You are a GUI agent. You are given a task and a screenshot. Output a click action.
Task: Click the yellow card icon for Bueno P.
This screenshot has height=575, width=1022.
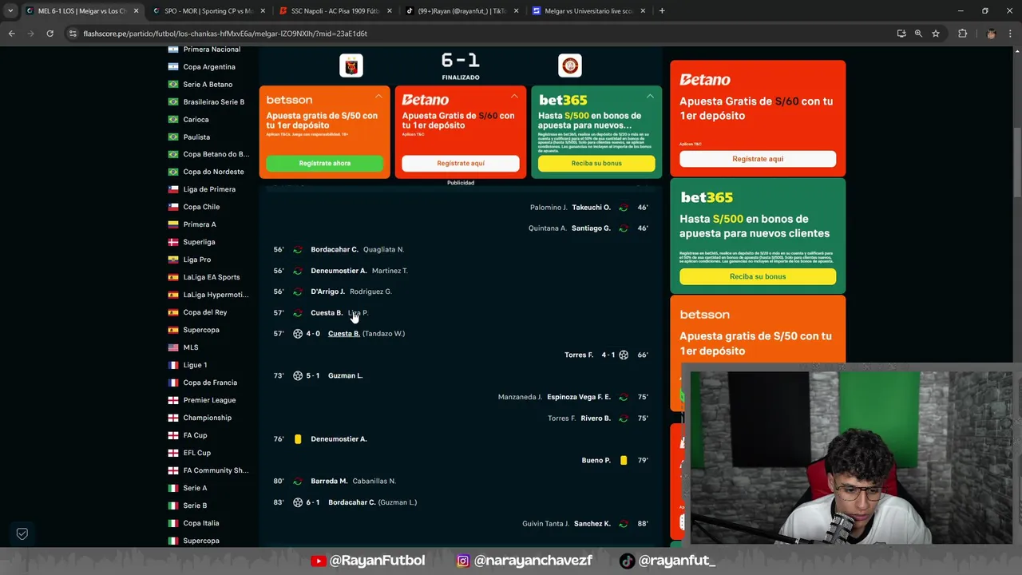[624, 460]
